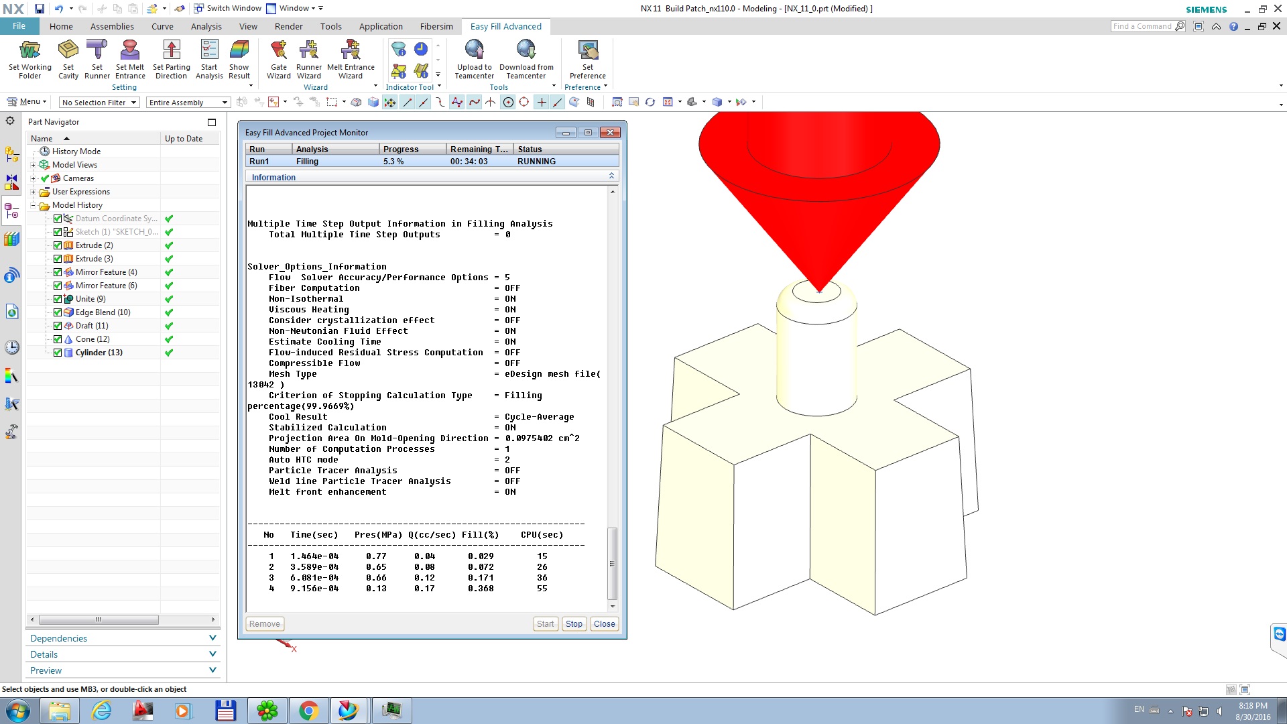Viewport: 1287px width, 724px height.
Task: Click Upload to Teamcenter
Action: [475, 59]
